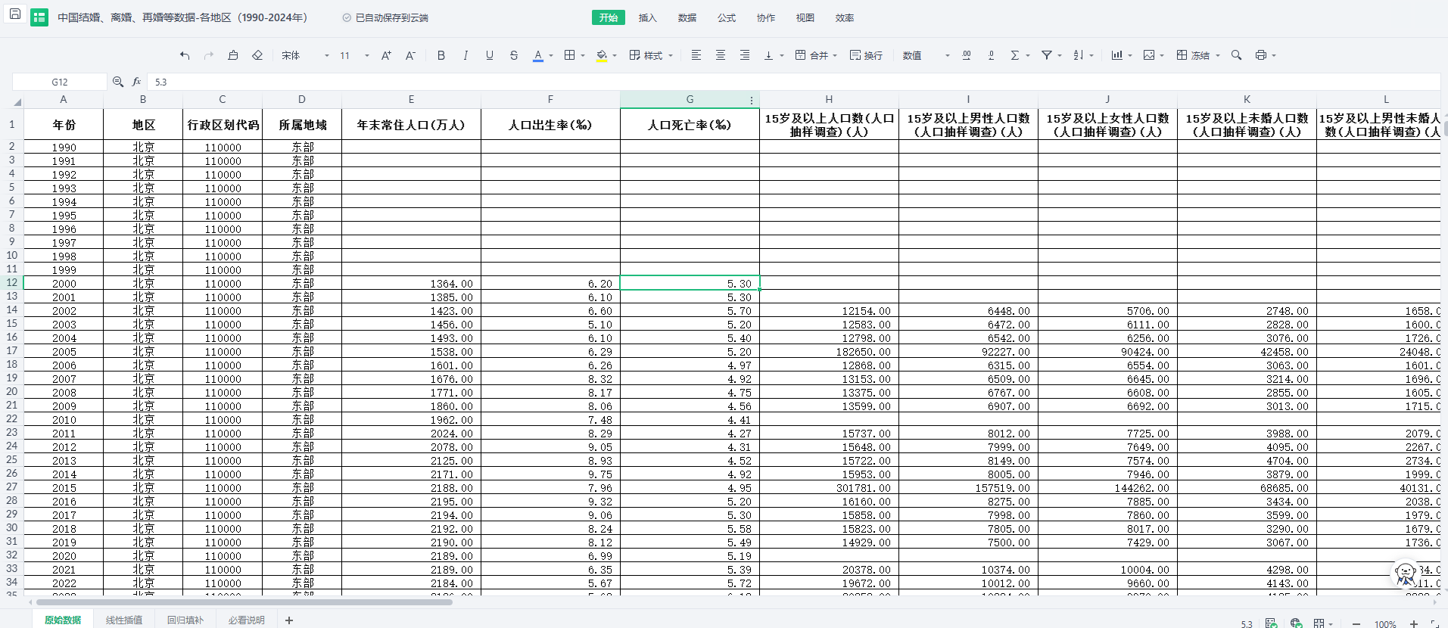Increase font size with A+ icon
The height and width of the screenshot is (628, 1448).
386,55
